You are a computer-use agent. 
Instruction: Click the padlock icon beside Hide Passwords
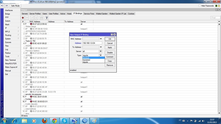point(219,6)
